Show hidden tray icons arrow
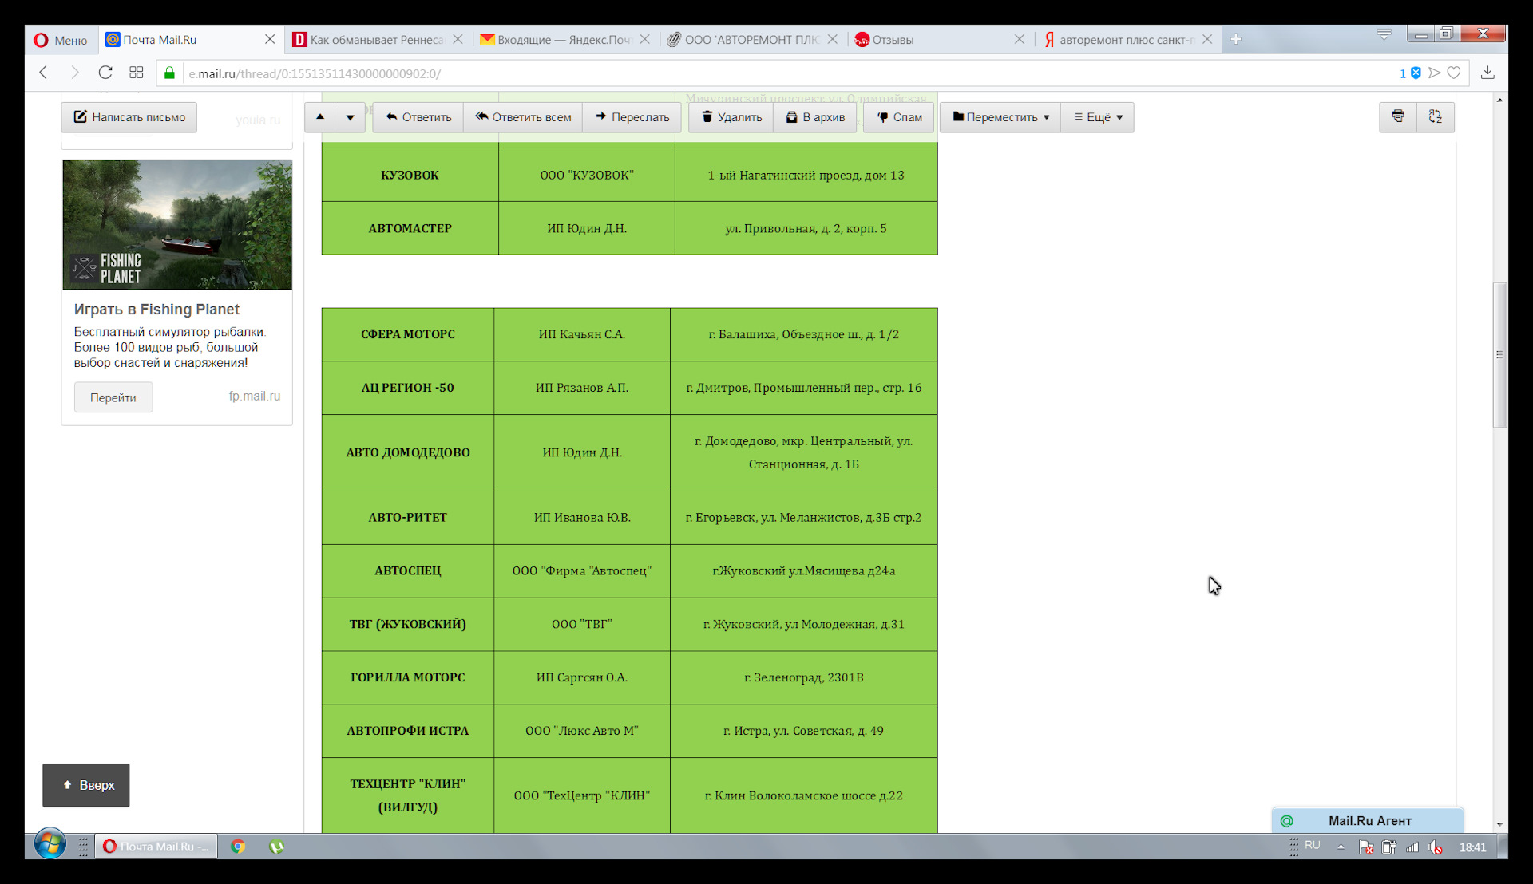 pos(1341,847)
